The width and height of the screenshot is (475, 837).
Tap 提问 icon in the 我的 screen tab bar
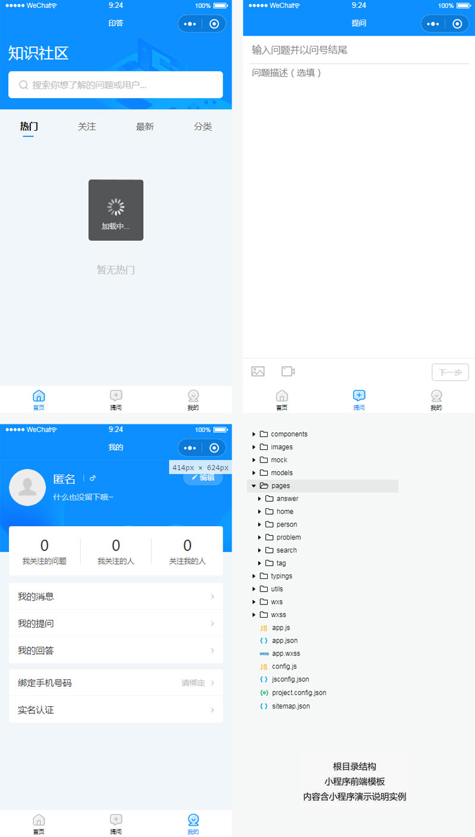click(x=116, y=819)
